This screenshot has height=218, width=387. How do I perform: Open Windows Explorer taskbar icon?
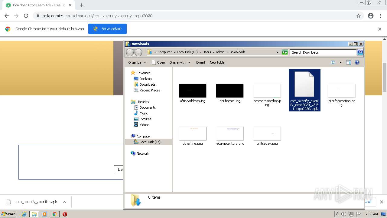tap(34, 214)
